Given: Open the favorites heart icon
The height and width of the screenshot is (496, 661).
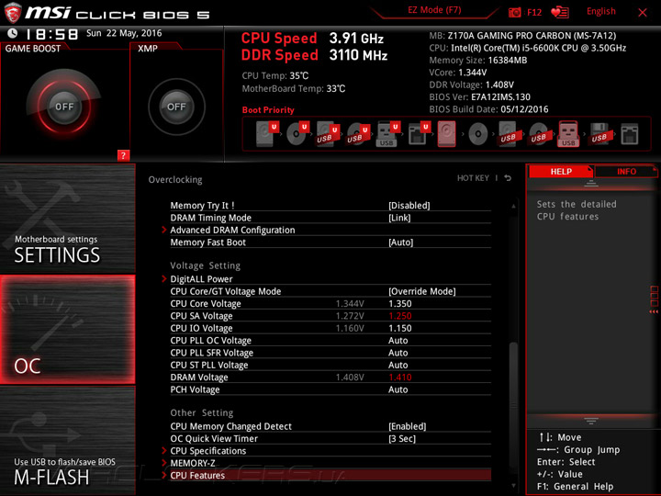Looking at the screenshot, I should pos(560,12).
